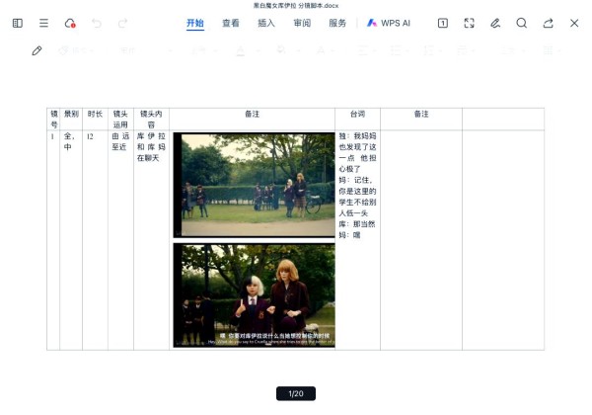Viewport: 592px width, 415px height.
Task: Share the document via share icon
Action: (548, 23)
